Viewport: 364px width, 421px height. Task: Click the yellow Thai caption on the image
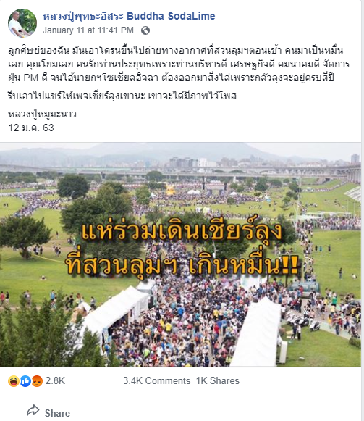point(182,249)
